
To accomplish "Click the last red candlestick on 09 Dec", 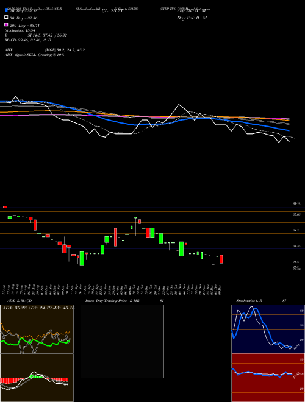I will [x=221, y=259].
